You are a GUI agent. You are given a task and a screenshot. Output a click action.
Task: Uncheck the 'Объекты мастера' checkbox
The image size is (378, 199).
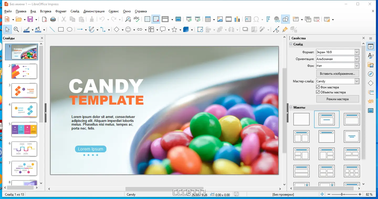click(318, 92)
